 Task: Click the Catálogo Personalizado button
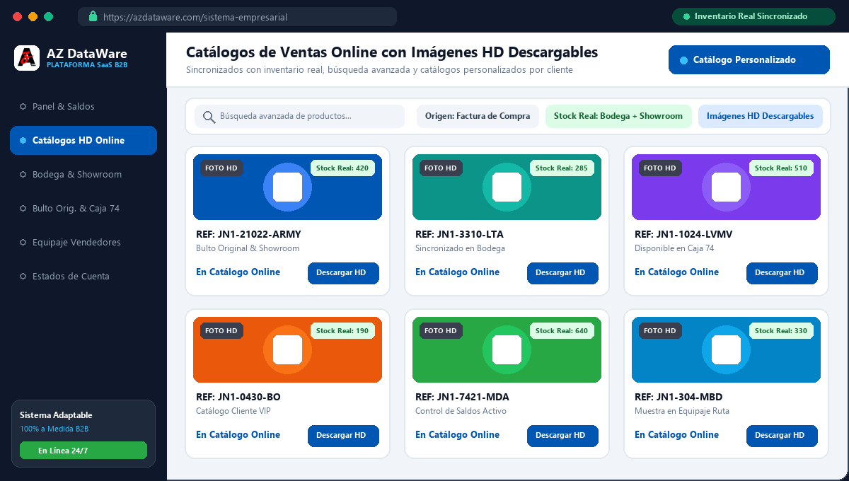[x=749, y=60]
